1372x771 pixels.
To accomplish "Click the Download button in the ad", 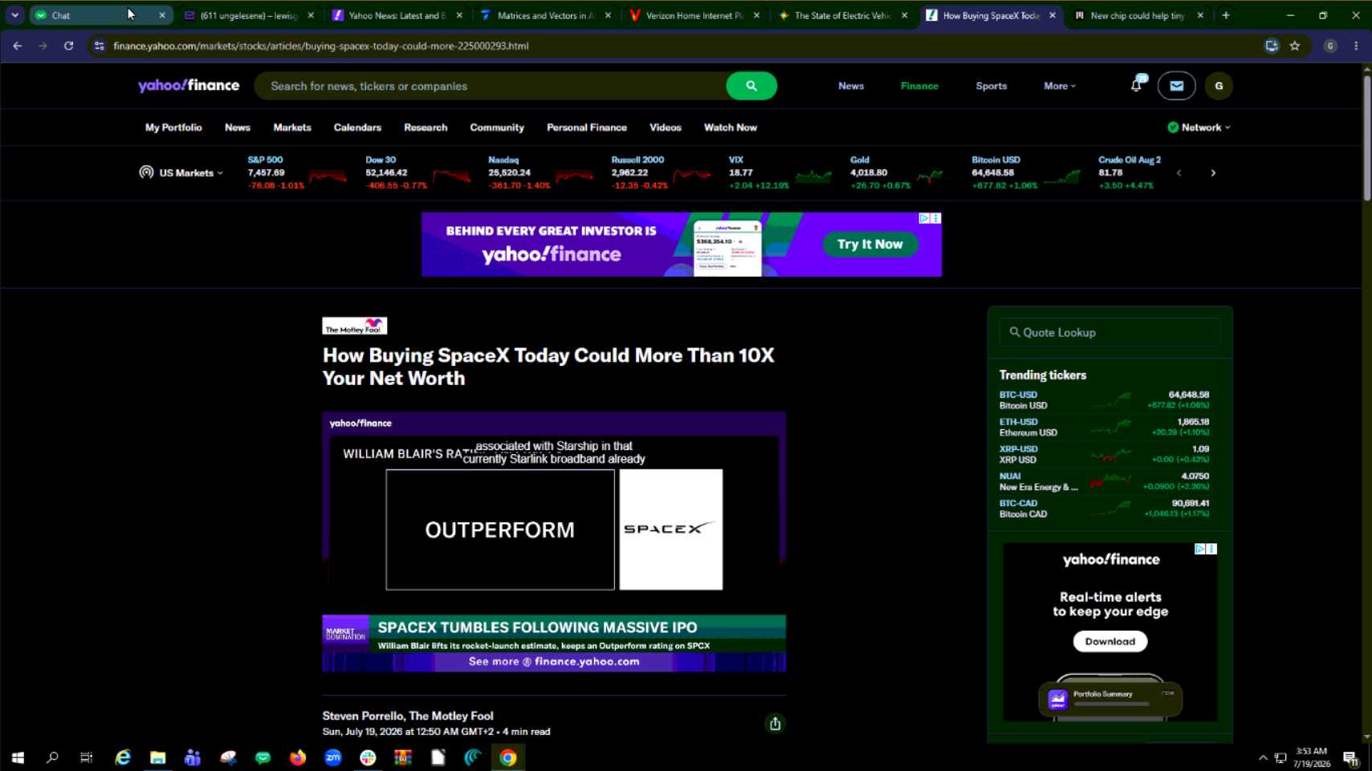I will (x=1110, y=641).
